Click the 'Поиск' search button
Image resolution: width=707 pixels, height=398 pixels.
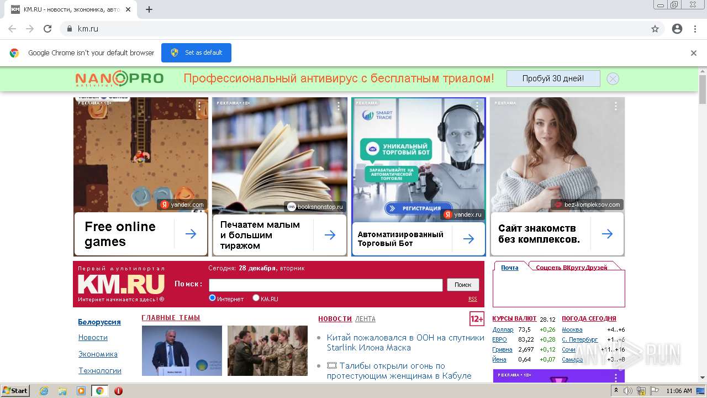(x=463, y=285)
